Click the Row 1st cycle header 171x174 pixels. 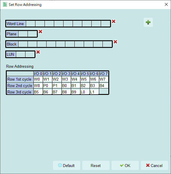click(x=20, y=79)
